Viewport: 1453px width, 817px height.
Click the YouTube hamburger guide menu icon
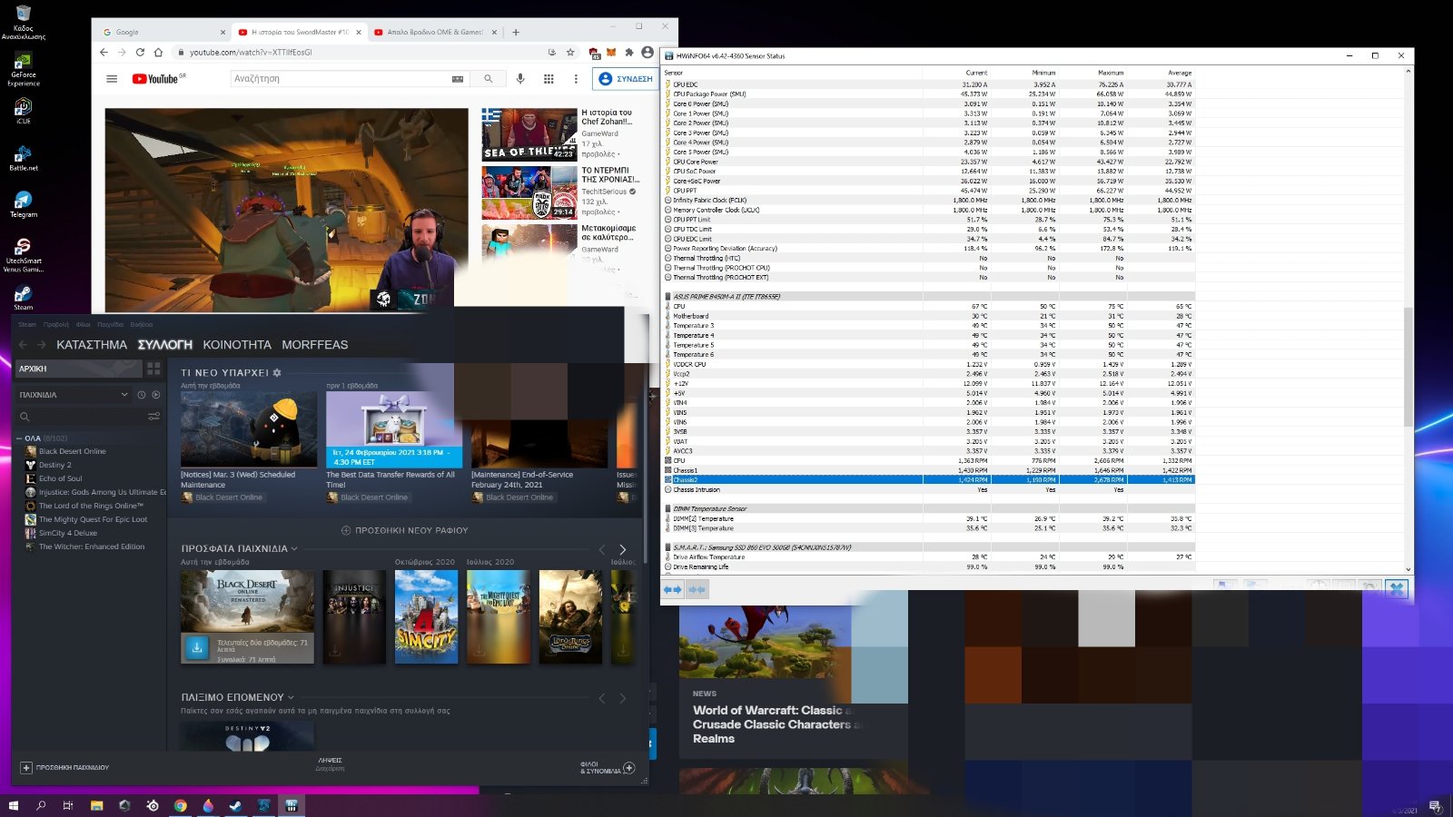click(112, 79)
